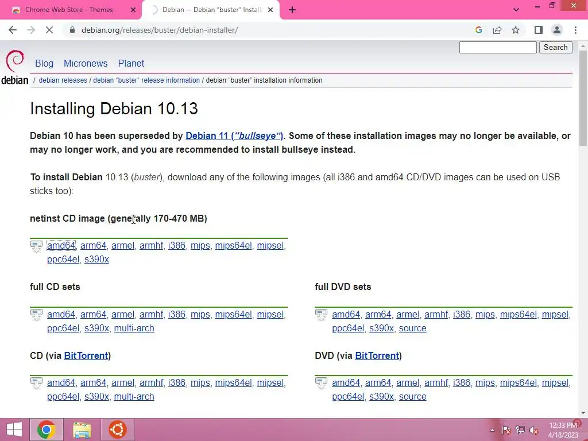Open BitTorrent link in CD heading

pos(86,355)
